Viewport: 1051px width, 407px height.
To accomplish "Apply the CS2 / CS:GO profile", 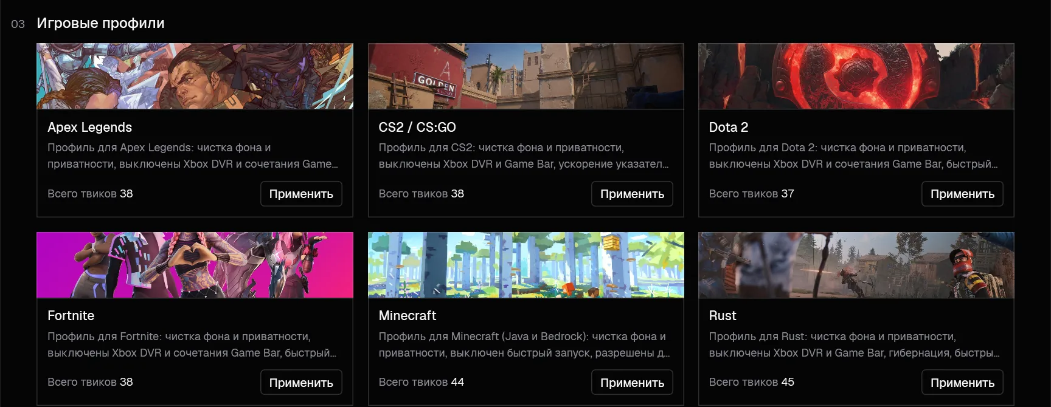I will (x=632, y=194).
